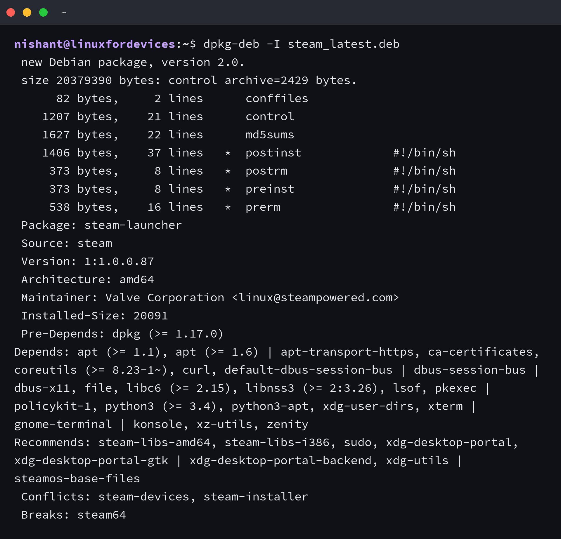This screenshot has height=539, width=561.
Task: Click '#!/bin/sh' on the postinst row
Action: pyautogui.click(x=425, y=153)
